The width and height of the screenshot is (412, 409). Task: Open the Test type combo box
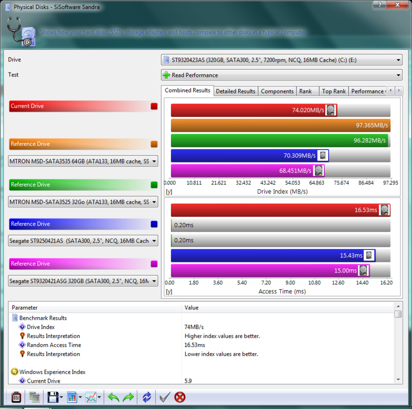tap(281, 75)
